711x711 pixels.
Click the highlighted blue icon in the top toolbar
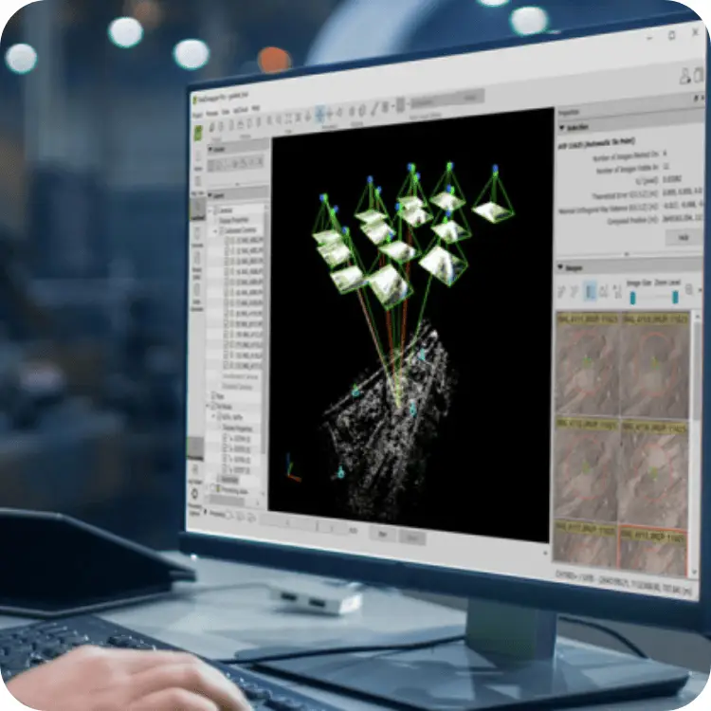(319, 115)
